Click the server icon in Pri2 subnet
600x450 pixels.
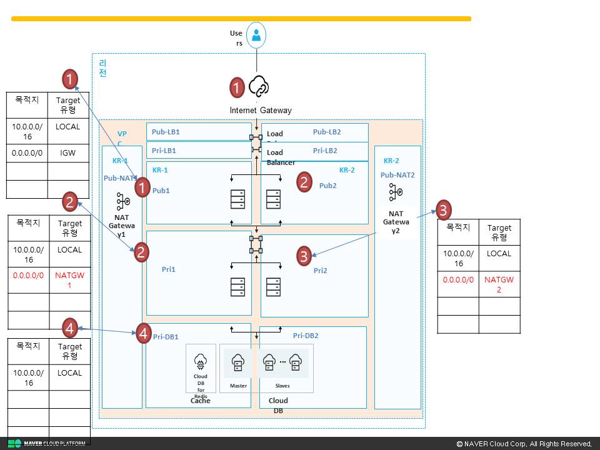click(273, 287)
